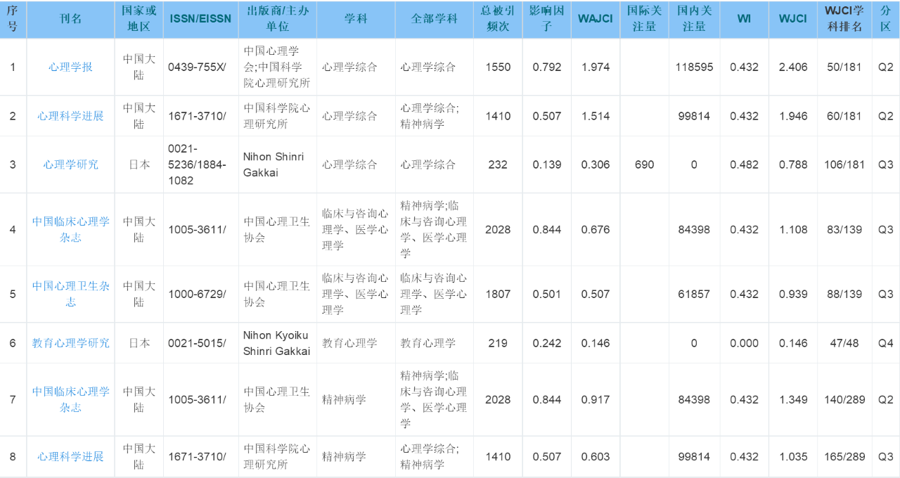Select the 总被引频次 column header
This screenshot has height=478, width=900.
click(x=498, y=19)
